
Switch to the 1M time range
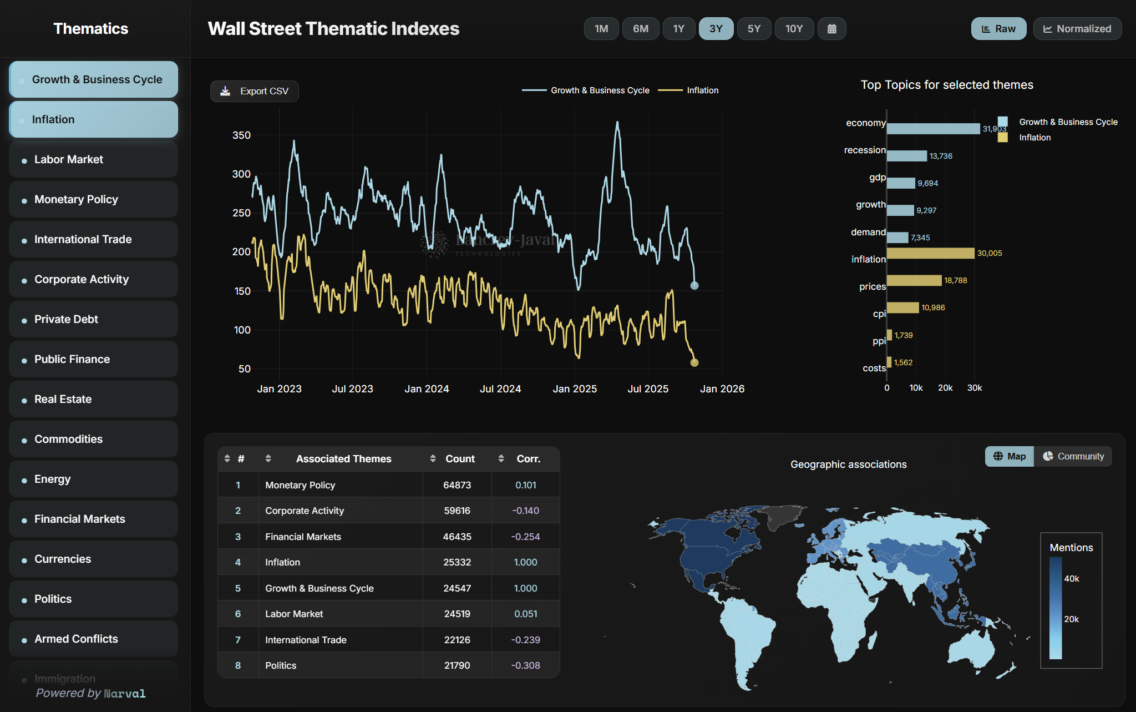coord(601,29)
